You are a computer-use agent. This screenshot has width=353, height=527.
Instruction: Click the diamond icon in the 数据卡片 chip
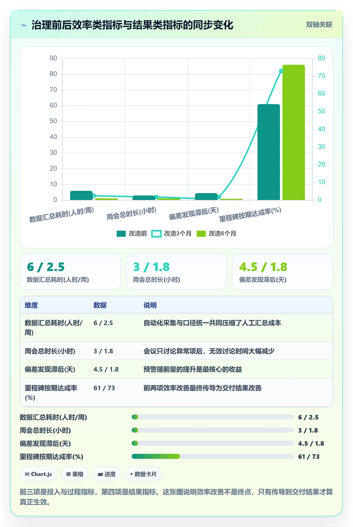click(131, 474)
